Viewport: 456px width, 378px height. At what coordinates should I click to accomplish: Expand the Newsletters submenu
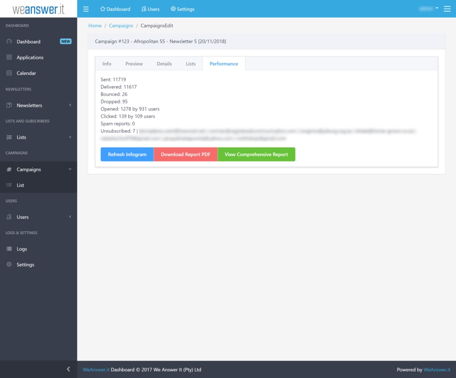38,105
